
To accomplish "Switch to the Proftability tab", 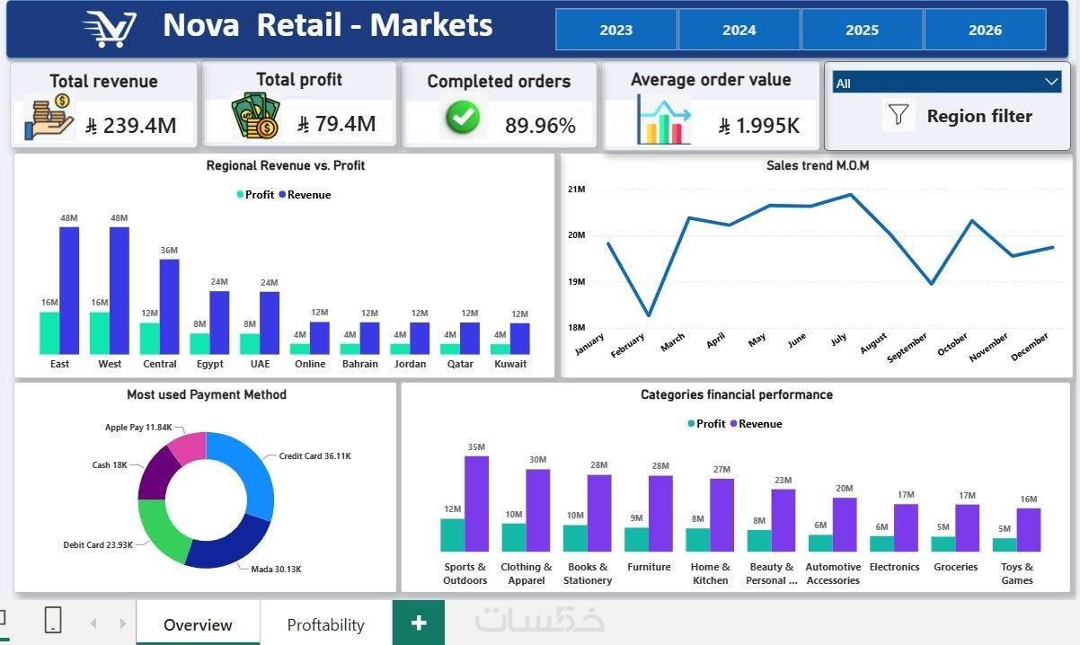I will [325, 624].
